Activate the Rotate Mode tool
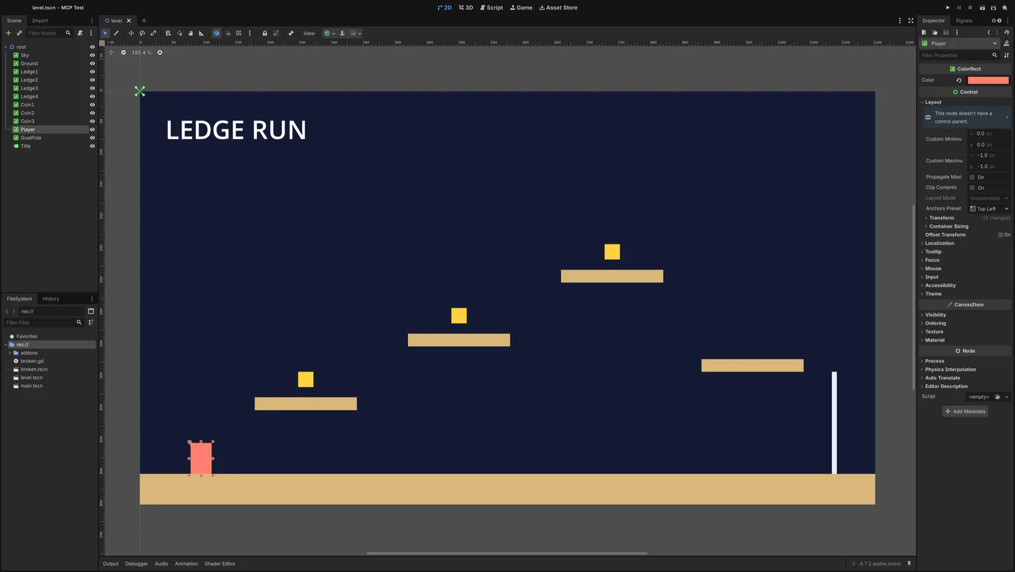The width and height of the screenshot is (1015, 572). 142,33
